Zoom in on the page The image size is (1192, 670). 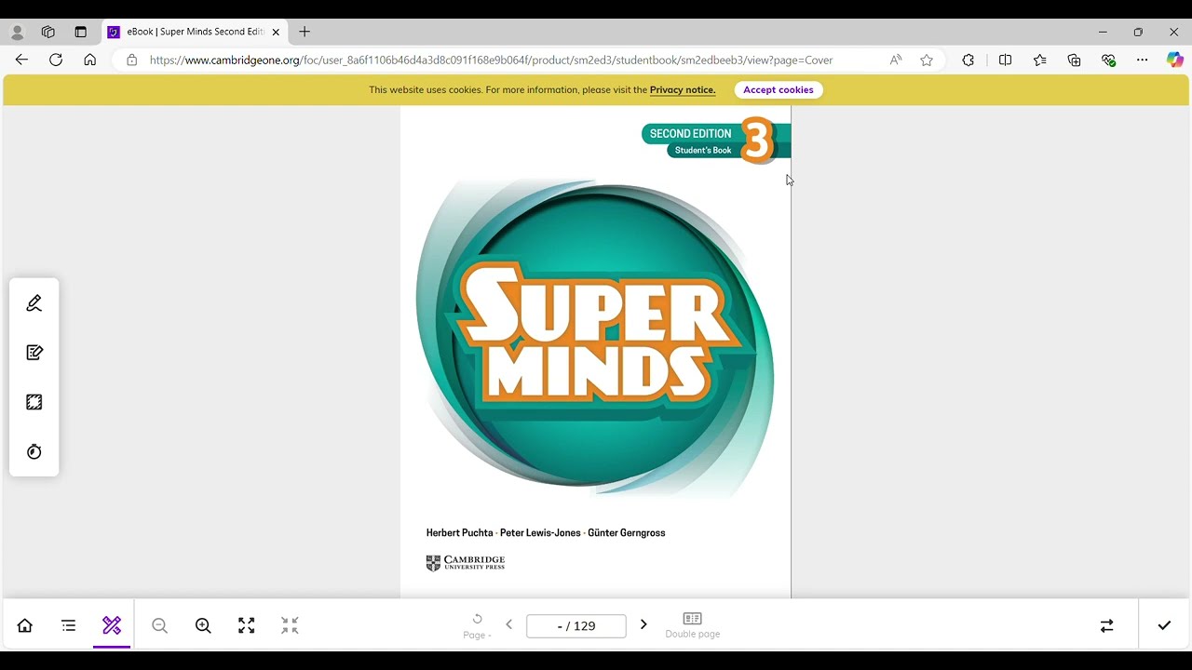(x=203, y=625)
